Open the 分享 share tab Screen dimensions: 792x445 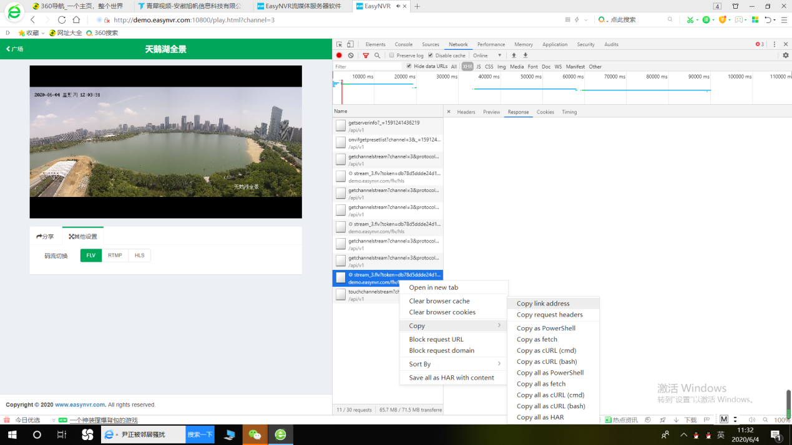coord(46,237)
